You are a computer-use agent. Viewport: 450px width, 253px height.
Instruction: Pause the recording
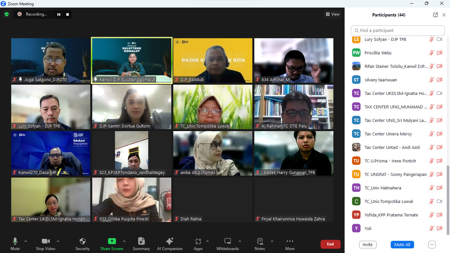coord(59,14)
